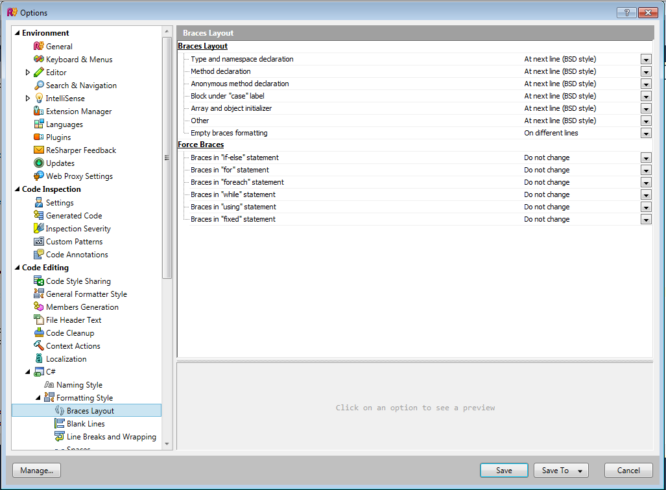
Task: Open the Code Style Sharing icon
Action: click(x=39, y=281)
